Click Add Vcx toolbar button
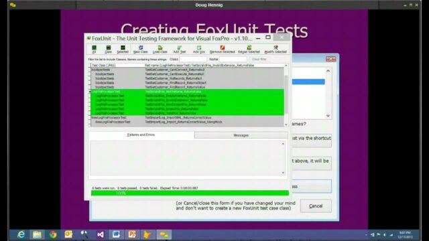Viewport: 429px width, 241px height. click(x=199, y=49)
